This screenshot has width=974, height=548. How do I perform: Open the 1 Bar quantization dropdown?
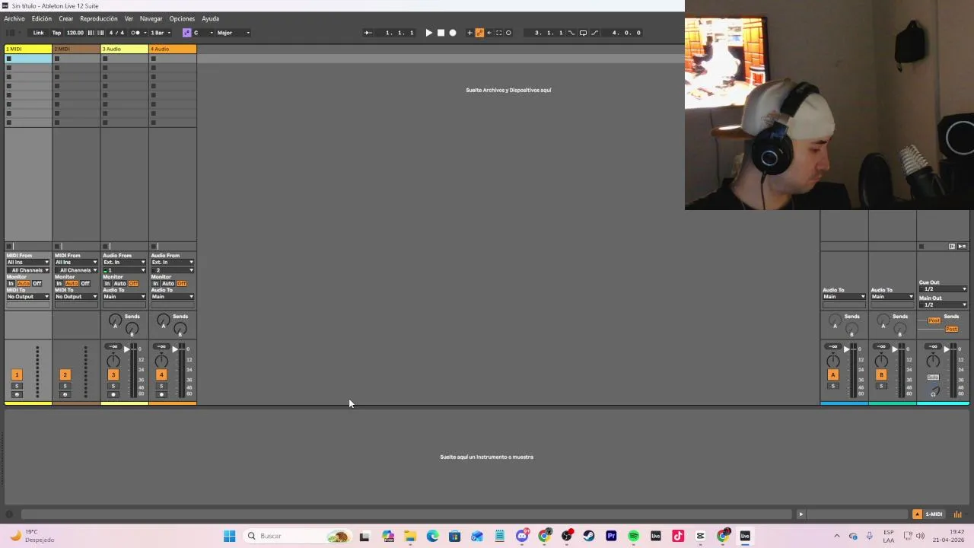tap(160, 33)
